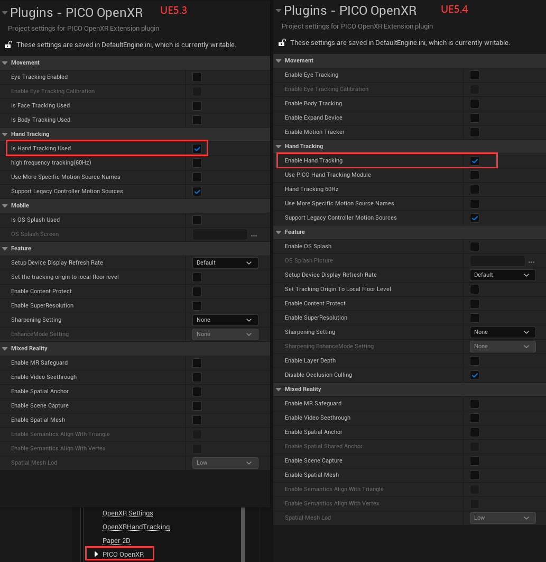Collapse Movement section in UE5.4 panel

(x=279, y=60)
